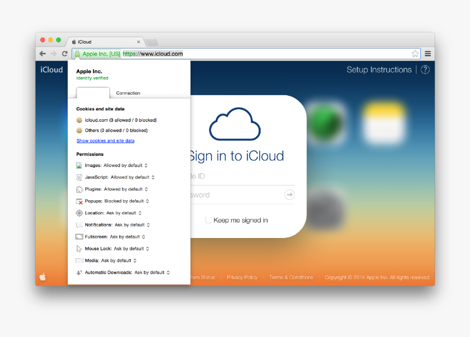470x337 pixels.
Task: Close the iCloud browser tab
Action: click(x=138, y=42)
